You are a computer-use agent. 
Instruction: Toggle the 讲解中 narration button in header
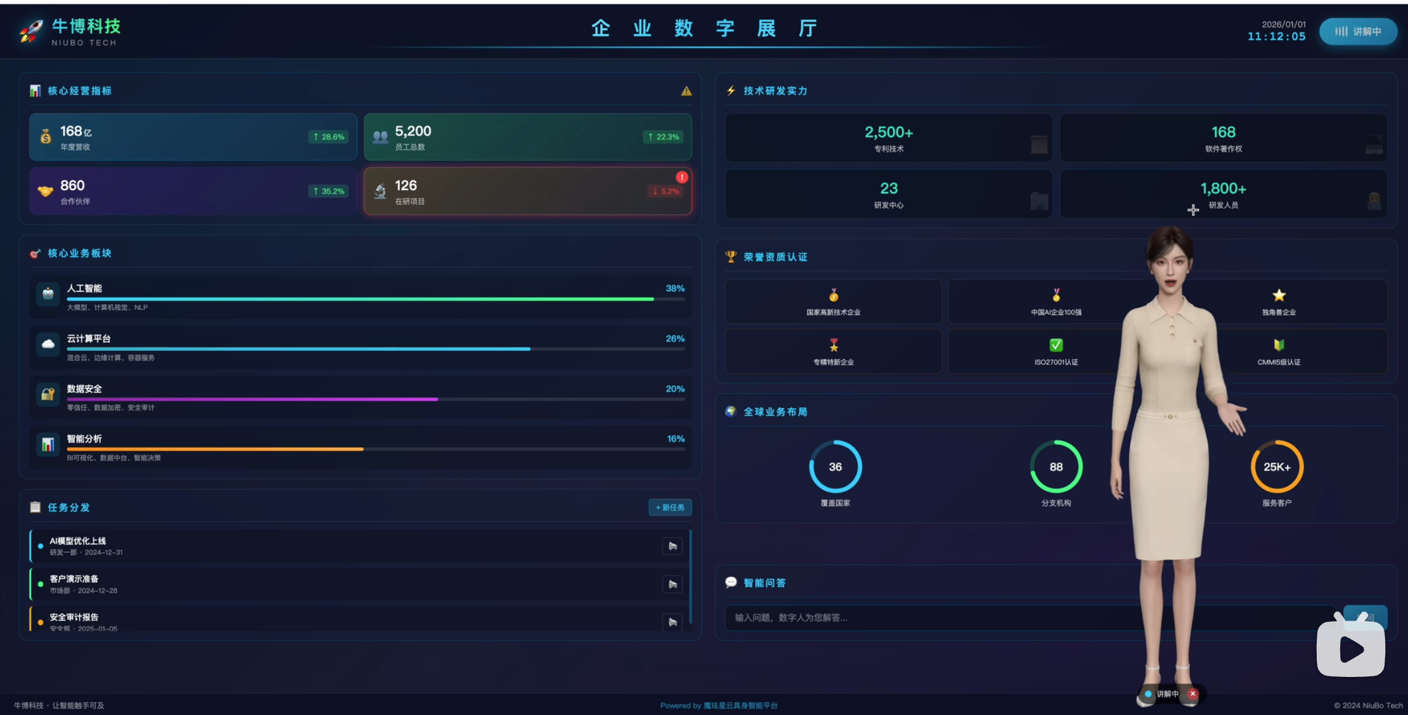click(1357, 32)
